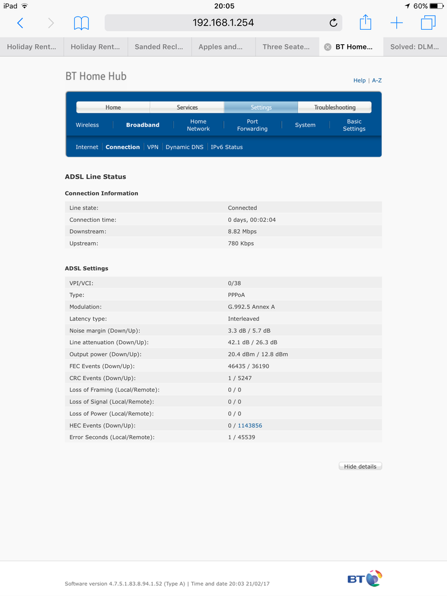Go to System settings

tap(305, 125)
